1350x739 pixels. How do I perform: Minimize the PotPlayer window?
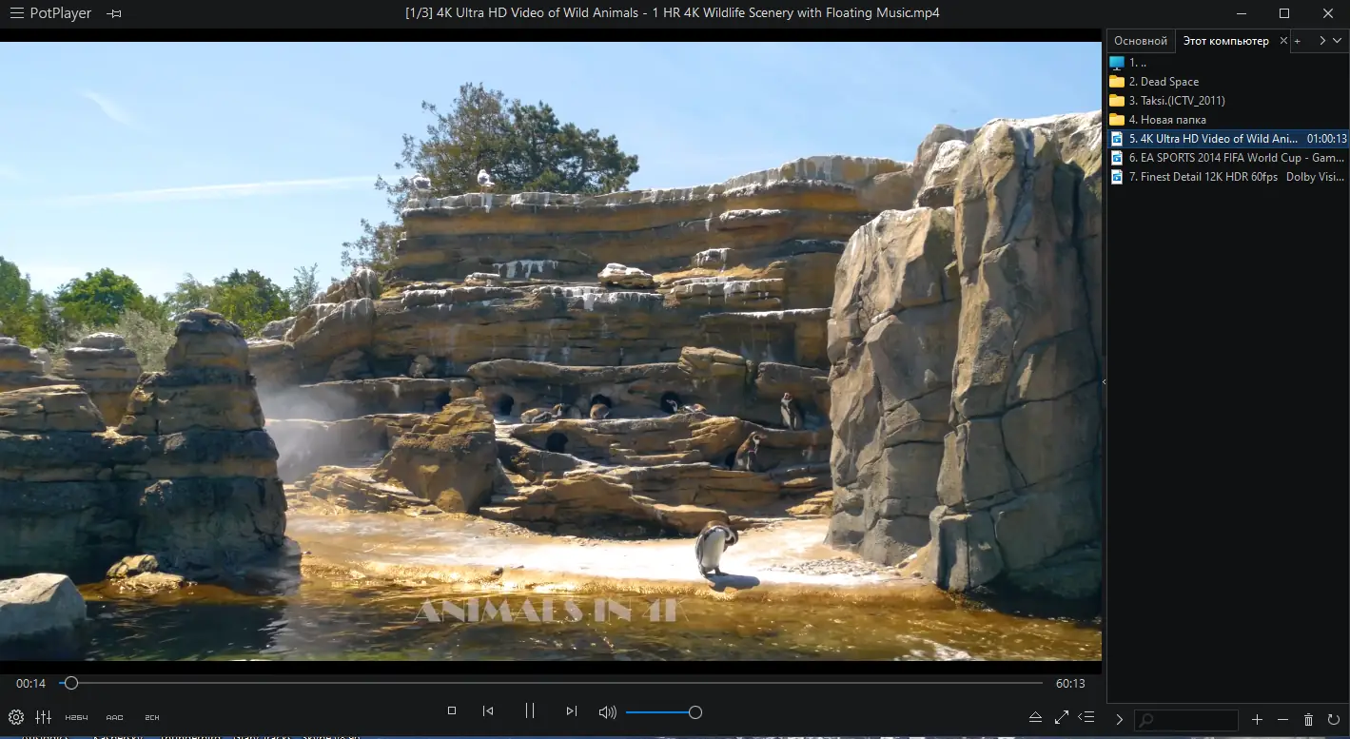tap(1241, 13)
